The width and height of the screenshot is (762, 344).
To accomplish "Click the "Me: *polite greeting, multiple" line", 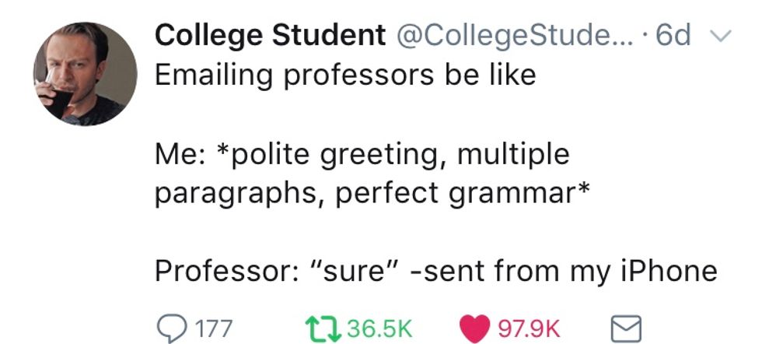I will click(x=362, y=153).
